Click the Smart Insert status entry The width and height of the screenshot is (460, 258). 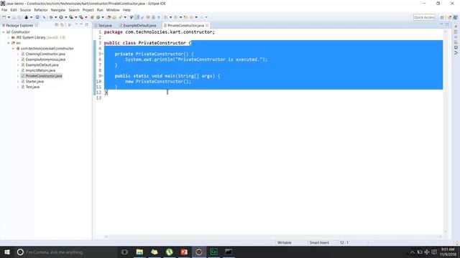pyautogui.click(x=319, y=242)
